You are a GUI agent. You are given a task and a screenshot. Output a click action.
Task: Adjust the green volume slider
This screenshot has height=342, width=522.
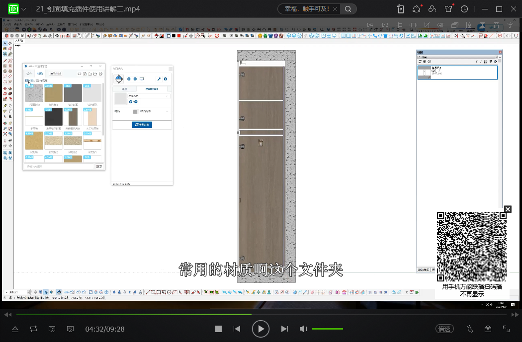[x=327, y=329]
